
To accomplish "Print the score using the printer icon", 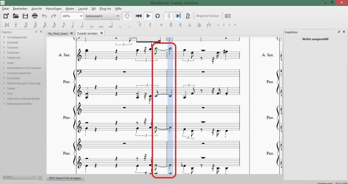I will pos(35,16).
